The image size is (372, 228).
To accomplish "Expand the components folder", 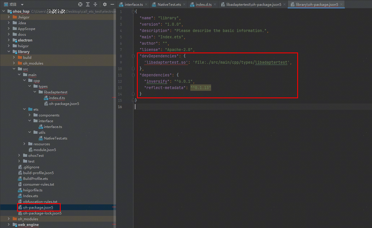I will pos(30,115).
